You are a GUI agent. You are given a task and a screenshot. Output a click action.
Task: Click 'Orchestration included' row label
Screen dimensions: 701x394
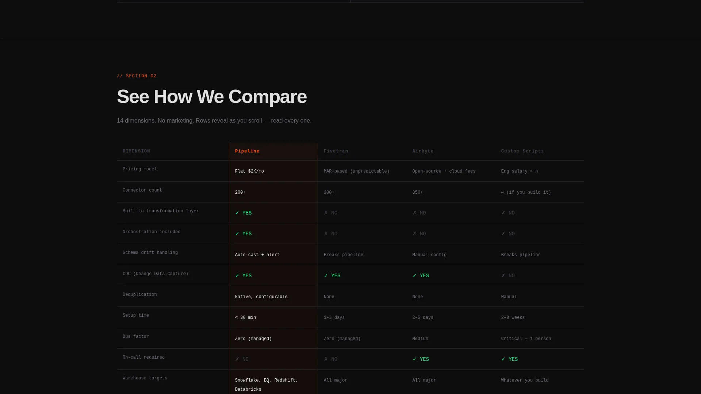pyautogui.click(x=152, y=232)
